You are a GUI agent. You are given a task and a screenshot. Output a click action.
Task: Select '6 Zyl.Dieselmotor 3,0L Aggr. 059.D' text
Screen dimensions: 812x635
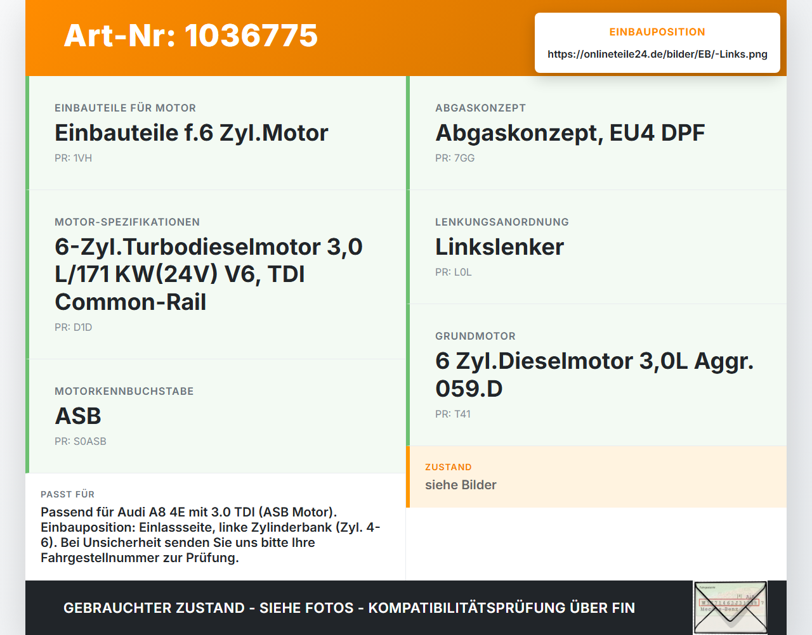click(x=594, y=375)
